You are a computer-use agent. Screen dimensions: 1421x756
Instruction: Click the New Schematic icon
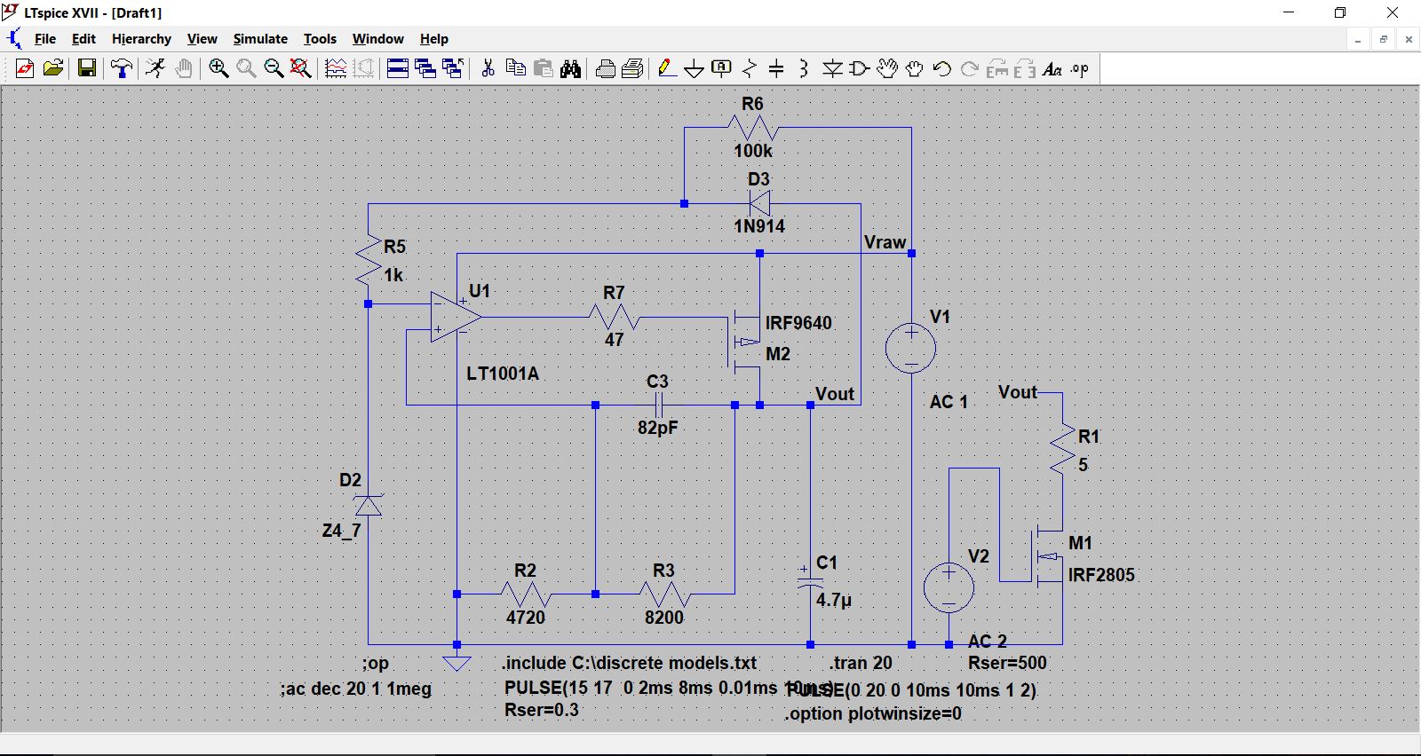25,68
